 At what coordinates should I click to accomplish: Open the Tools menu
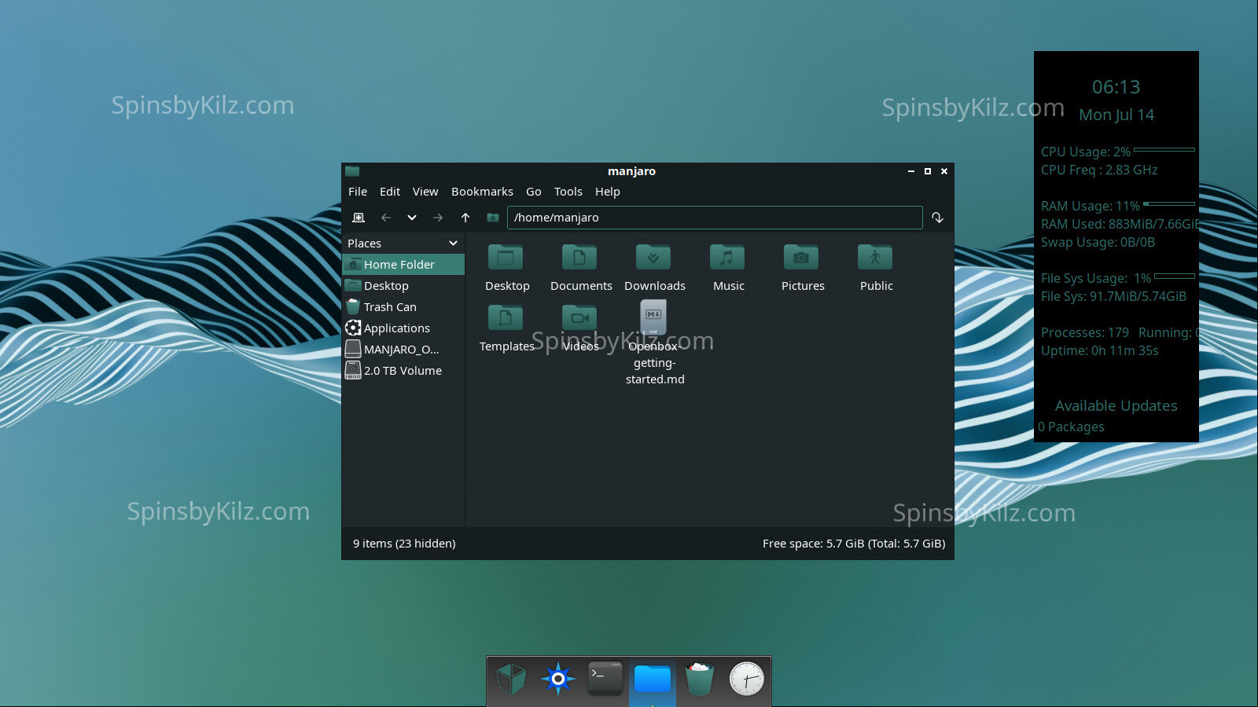tap(568, 192)
